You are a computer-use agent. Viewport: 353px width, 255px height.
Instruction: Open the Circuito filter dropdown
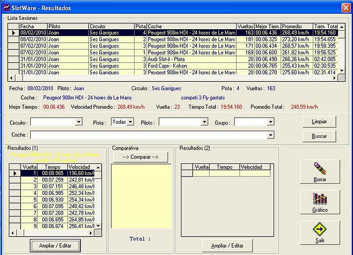tap(78, 122)
